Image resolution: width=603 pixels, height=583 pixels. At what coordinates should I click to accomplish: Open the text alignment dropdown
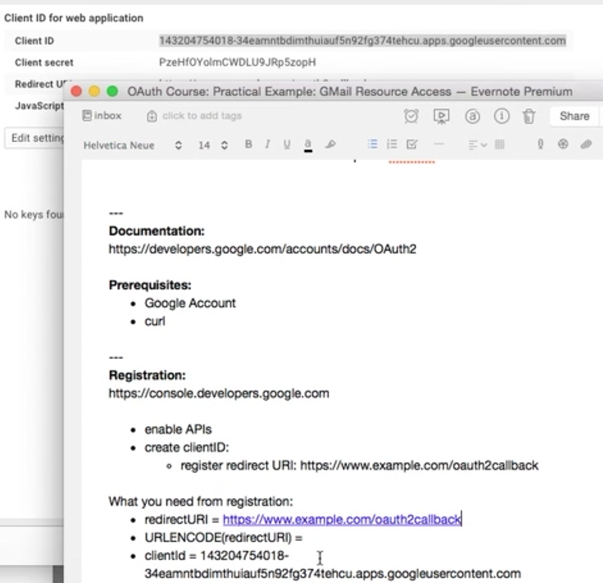(477, 145)
